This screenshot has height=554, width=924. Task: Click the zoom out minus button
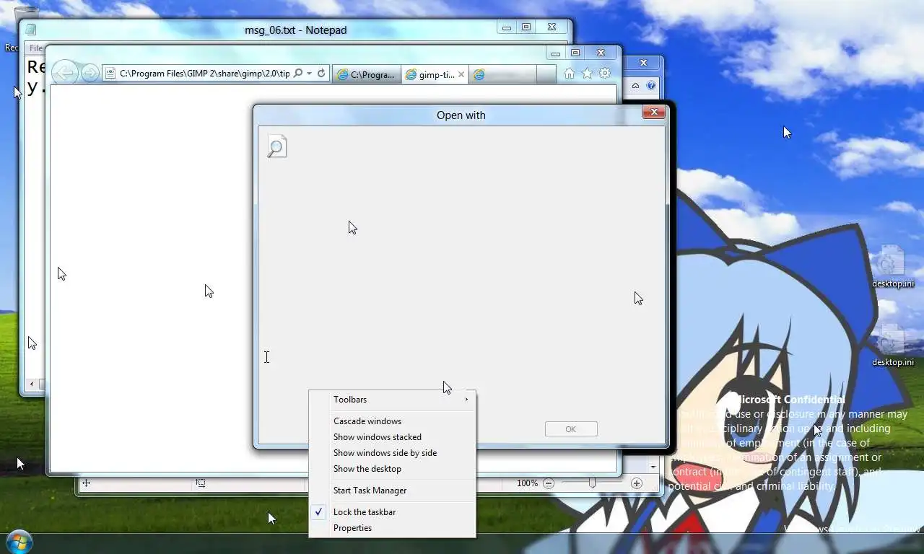tap(549, 483)
